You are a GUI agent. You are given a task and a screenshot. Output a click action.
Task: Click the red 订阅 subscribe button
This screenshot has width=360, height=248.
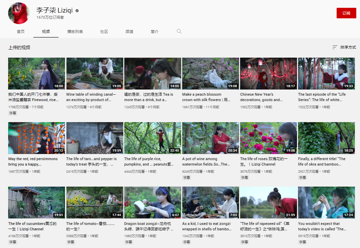[346, 13]
